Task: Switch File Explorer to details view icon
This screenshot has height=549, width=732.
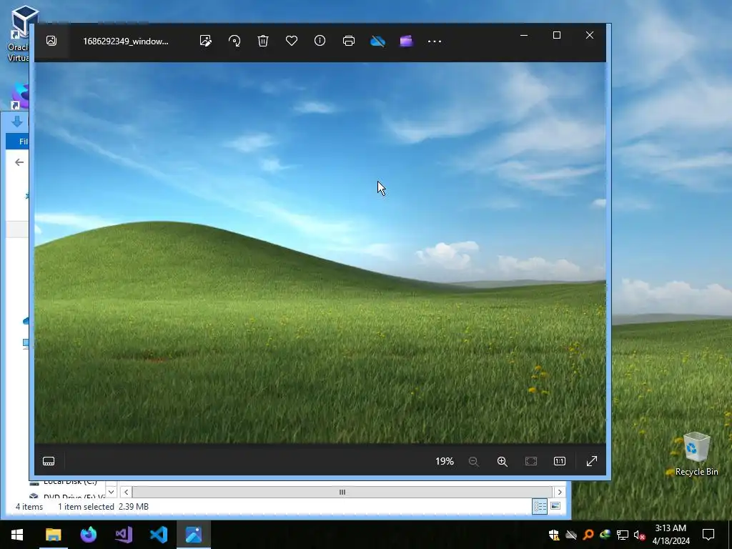Action: pyautogui.click(x=540, y=507)
